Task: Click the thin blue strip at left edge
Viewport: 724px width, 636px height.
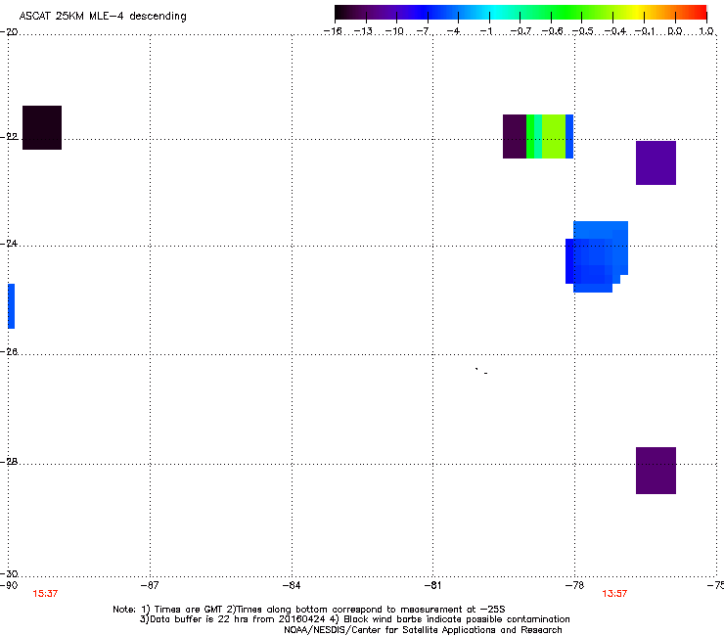Action: point(11,306)
